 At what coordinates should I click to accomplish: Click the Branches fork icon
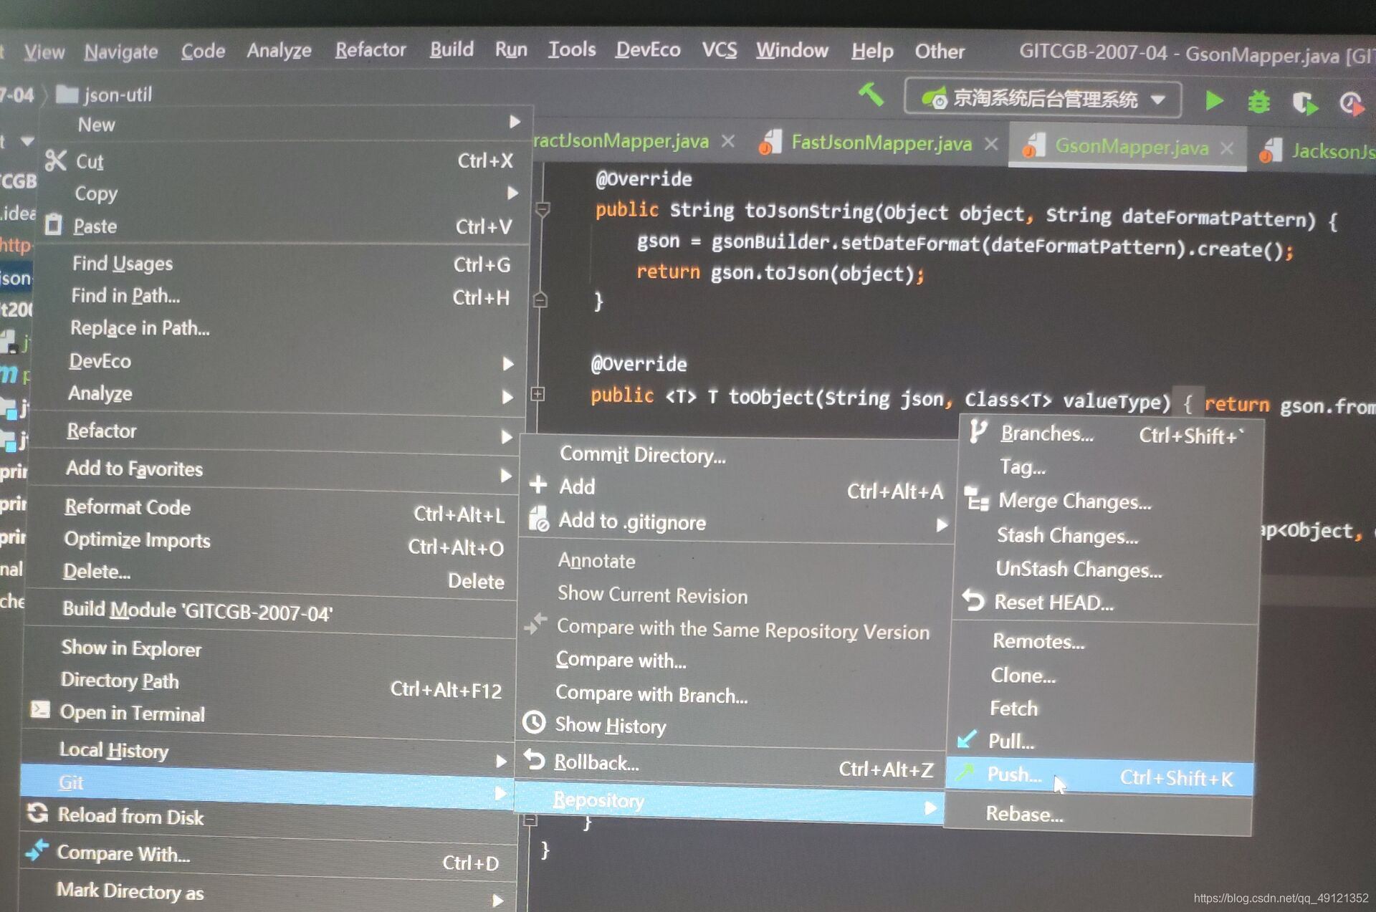coord(978,432)
